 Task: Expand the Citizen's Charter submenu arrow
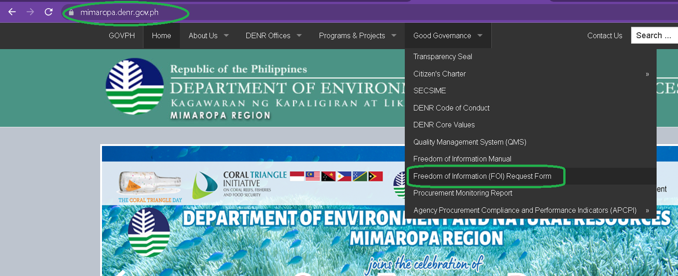click(x=647, y=74)
